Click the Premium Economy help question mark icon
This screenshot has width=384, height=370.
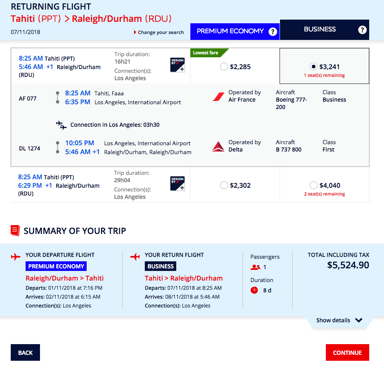273,31
